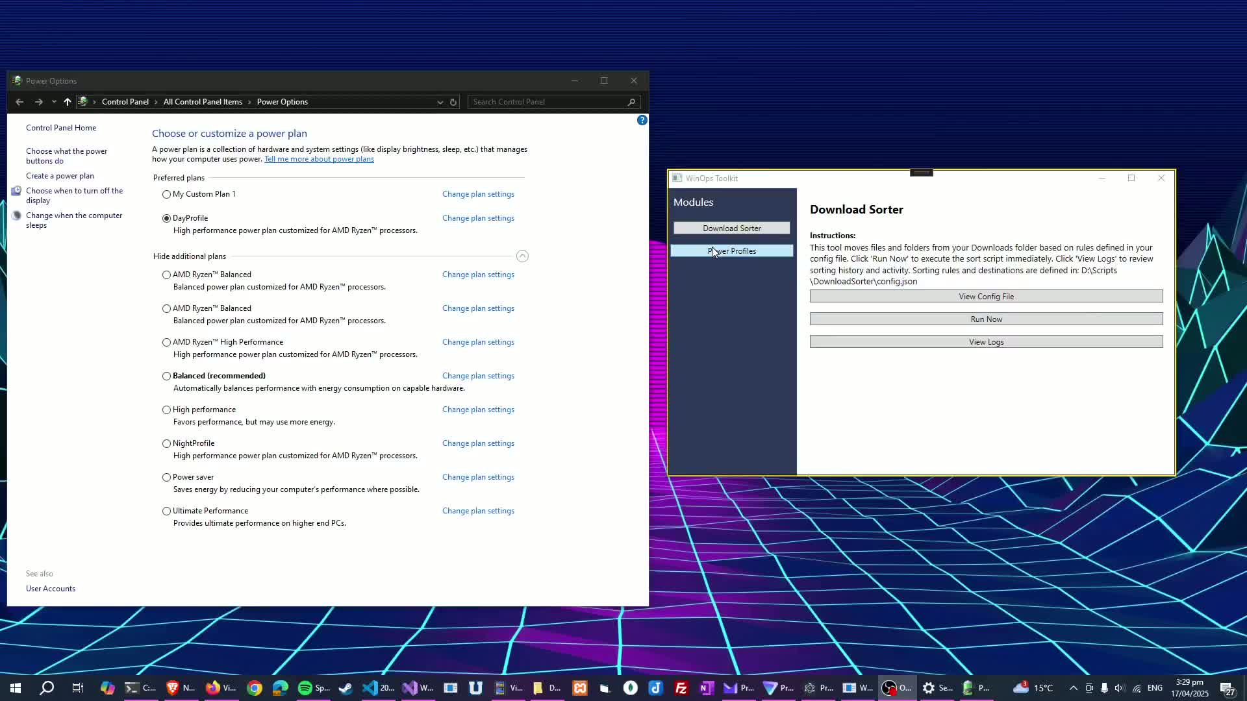Refresh the Control Panel address bar
Viewport: 1247px width, 701px height.
point(453,102)
